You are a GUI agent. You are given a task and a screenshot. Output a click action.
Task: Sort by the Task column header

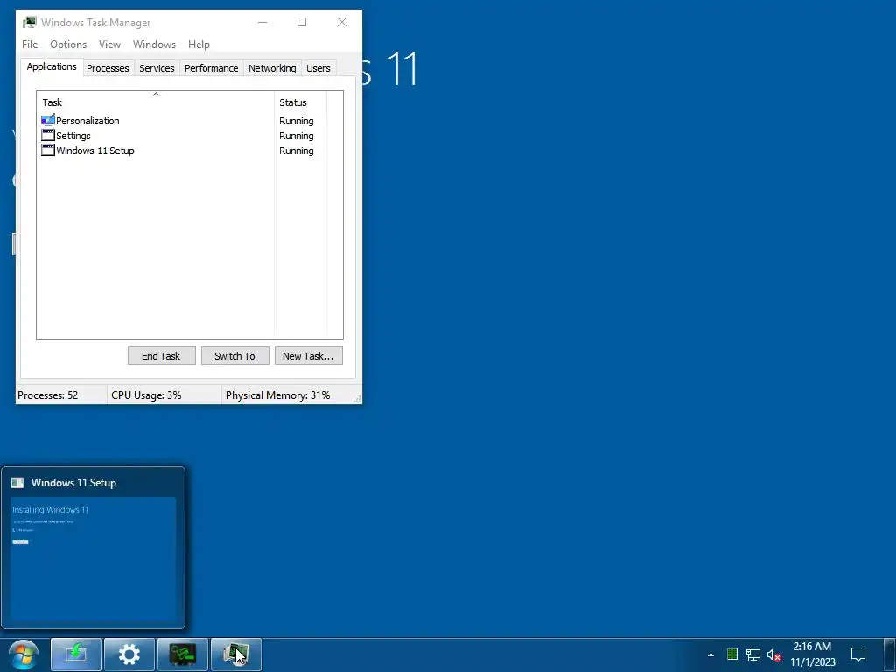pos(156,101)
